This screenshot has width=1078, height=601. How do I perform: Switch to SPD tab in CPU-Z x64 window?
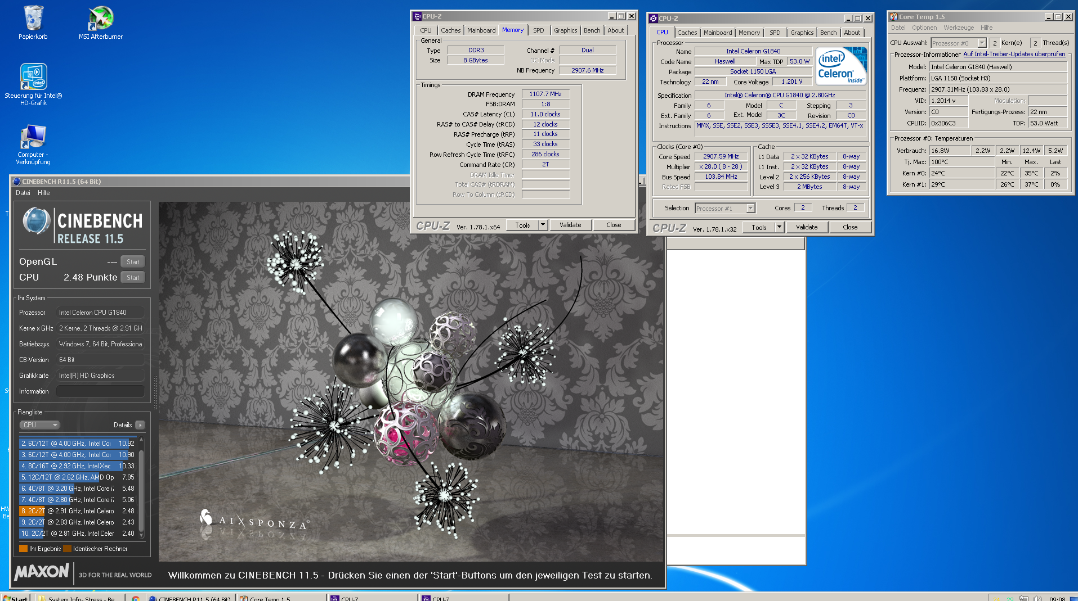coord(539,30)
